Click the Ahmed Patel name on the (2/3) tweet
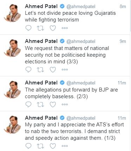131x151 pixels. (41, 83)
